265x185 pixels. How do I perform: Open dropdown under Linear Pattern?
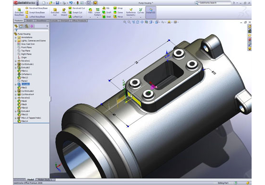[x=97, y=17]
